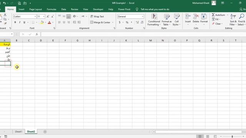Toggle Align Right
The width and height of the screenshot is (246, 138).
[x=68, y=22]
